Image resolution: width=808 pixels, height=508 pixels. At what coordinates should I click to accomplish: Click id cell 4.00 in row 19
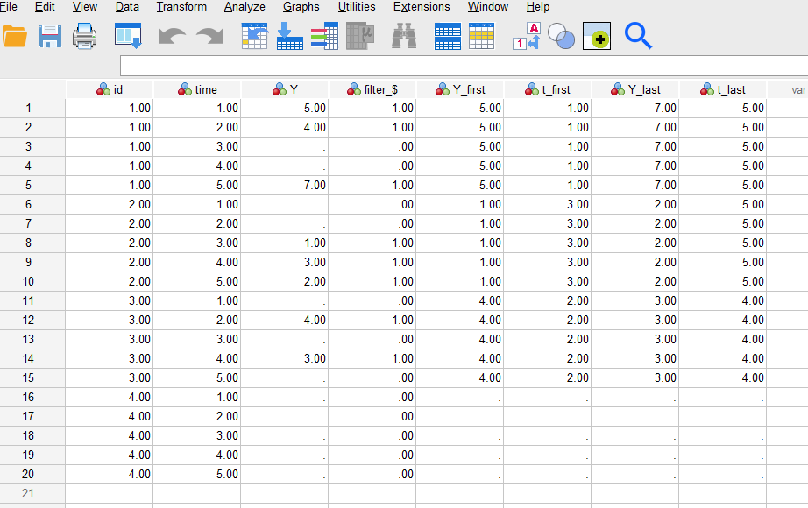[110, 455]
